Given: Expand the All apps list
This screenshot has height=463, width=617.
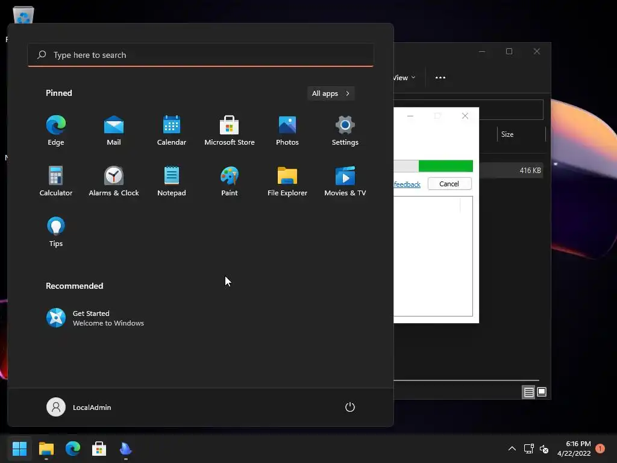Looking at the screenshot, I should pos(331,93).
